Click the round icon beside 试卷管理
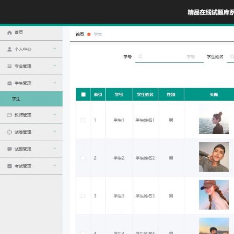This screenshot has width=234, height=234. click(x=9, y=132)
